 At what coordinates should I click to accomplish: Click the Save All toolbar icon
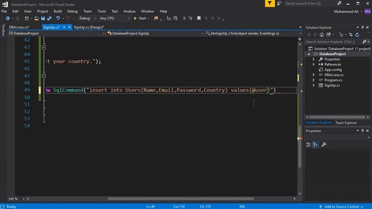(49, 18)
